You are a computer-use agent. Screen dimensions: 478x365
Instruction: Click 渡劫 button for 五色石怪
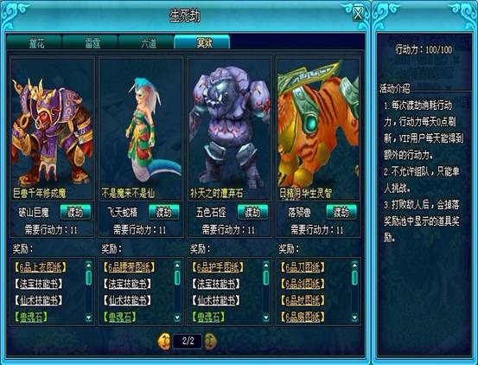[x=252, y=212]
